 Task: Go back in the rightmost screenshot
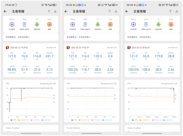[x=127, y=11]
